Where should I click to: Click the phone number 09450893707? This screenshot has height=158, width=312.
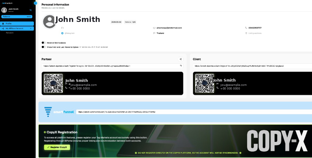(x=255, y=28)
